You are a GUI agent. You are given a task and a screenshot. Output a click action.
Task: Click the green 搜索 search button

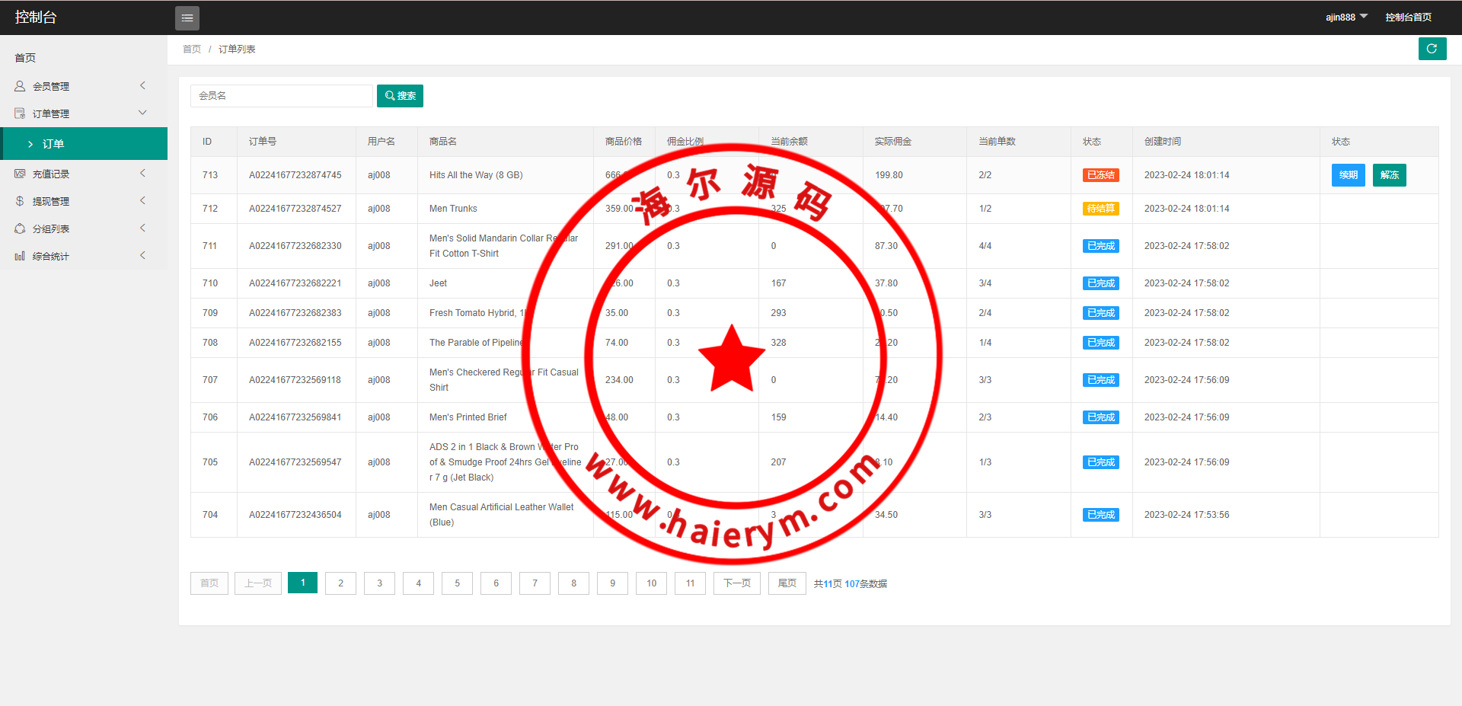(400, 96)
